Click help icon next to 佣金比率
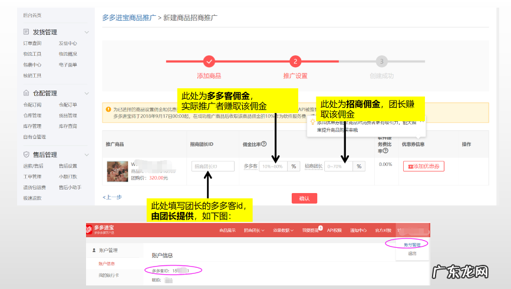Screen dimensions: 511x289 264,144
